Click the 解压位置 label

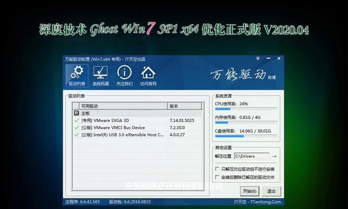pos(223,156)
